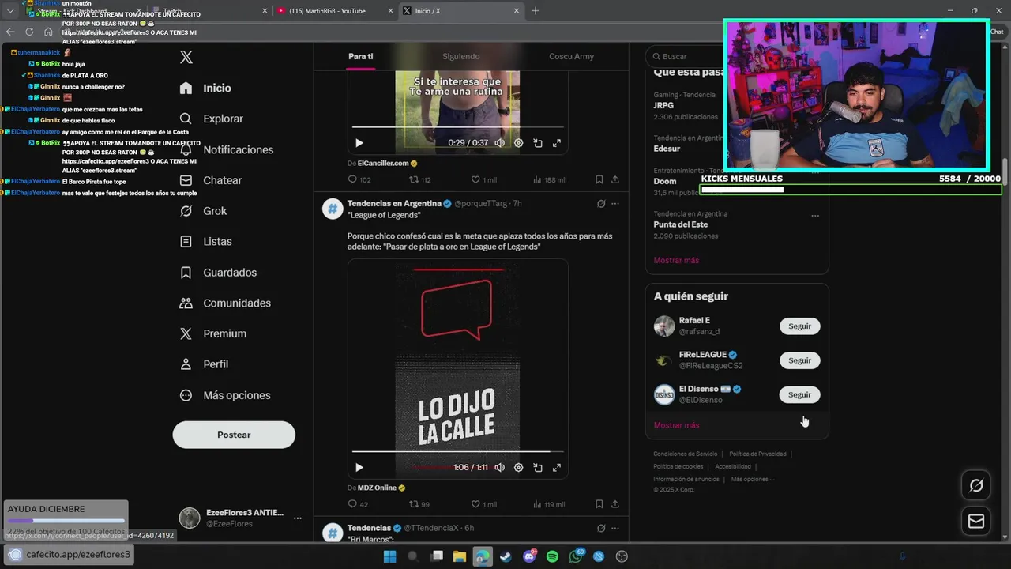Open the floating messages button
Viewport: 1011px width, 569px height.
click(x=976, y=522)
